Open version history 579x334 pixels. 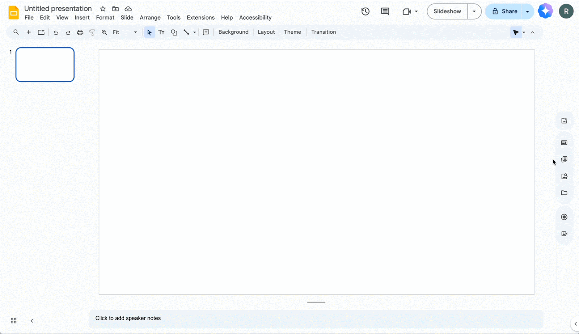(365, 11)
